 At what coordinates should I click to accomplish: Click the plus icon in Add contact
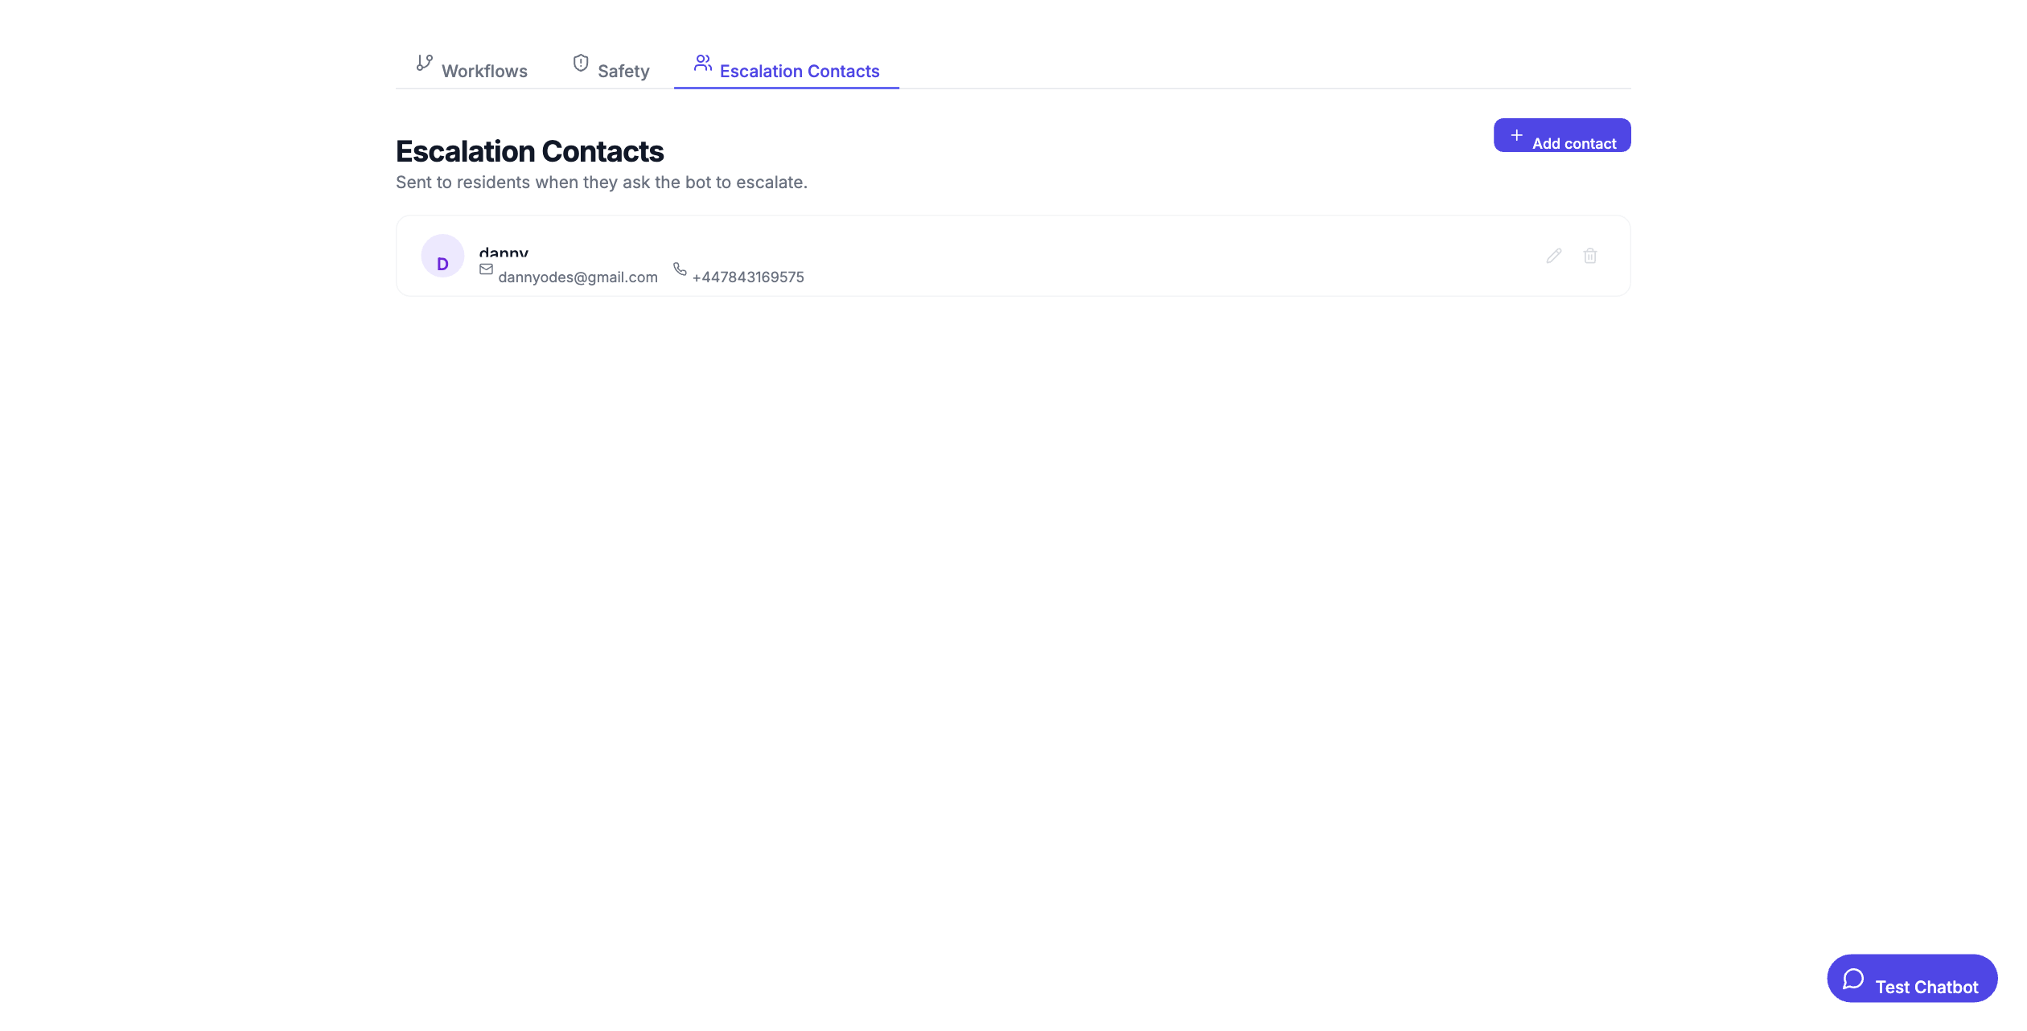point(1516,135)
